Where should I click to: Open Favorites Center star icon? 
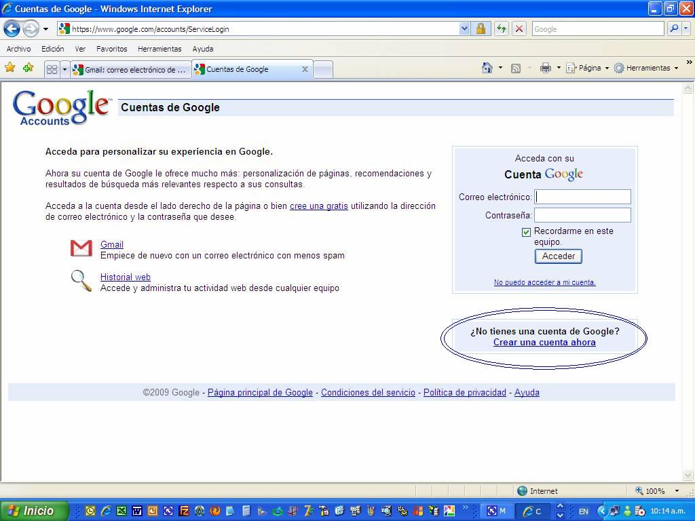coord(10,68)
